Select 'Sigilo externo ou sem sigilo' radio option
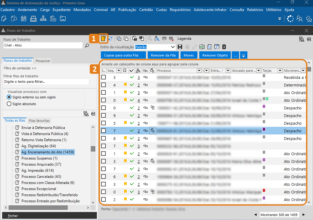Viewport: 313px width, 220px height. click(9, 97)
